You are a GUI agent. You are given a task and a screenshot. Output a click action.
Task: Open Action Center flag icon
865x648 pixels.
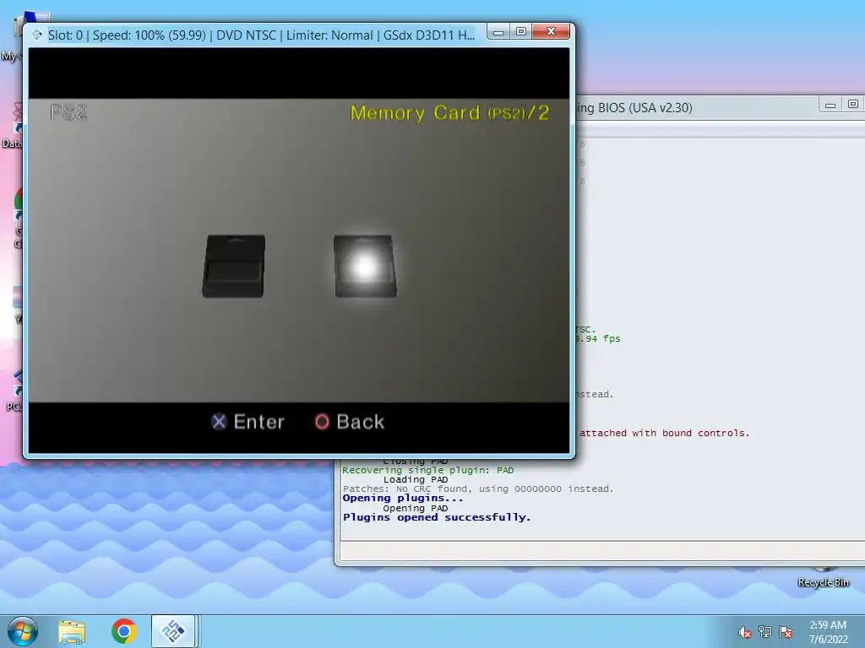786,632
